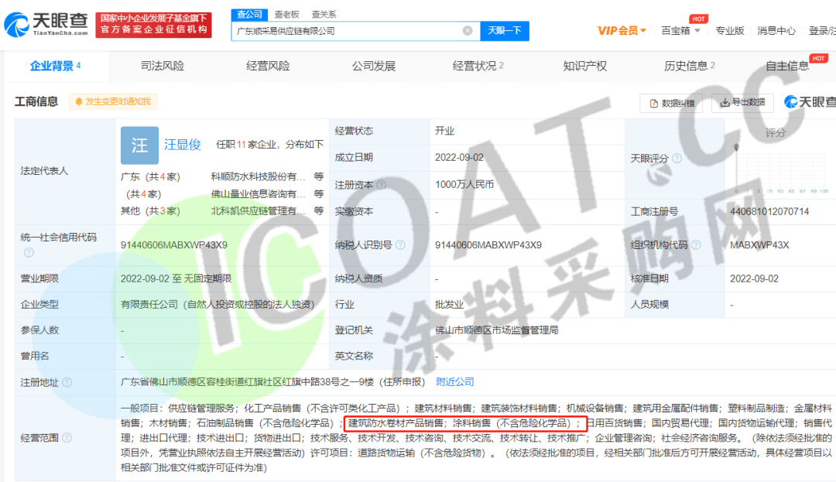The image size is (836, 482).
Task: Click the question mark next to 纳税人识别号
Action: click(x=400, y=244)
